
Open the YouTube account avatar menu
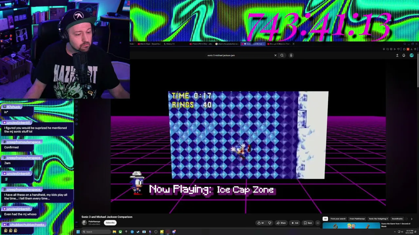(x=411, y=55)
